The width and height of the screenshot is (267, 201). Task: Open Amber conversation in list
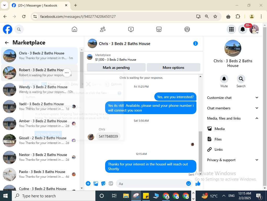click(x=39, y=124)
